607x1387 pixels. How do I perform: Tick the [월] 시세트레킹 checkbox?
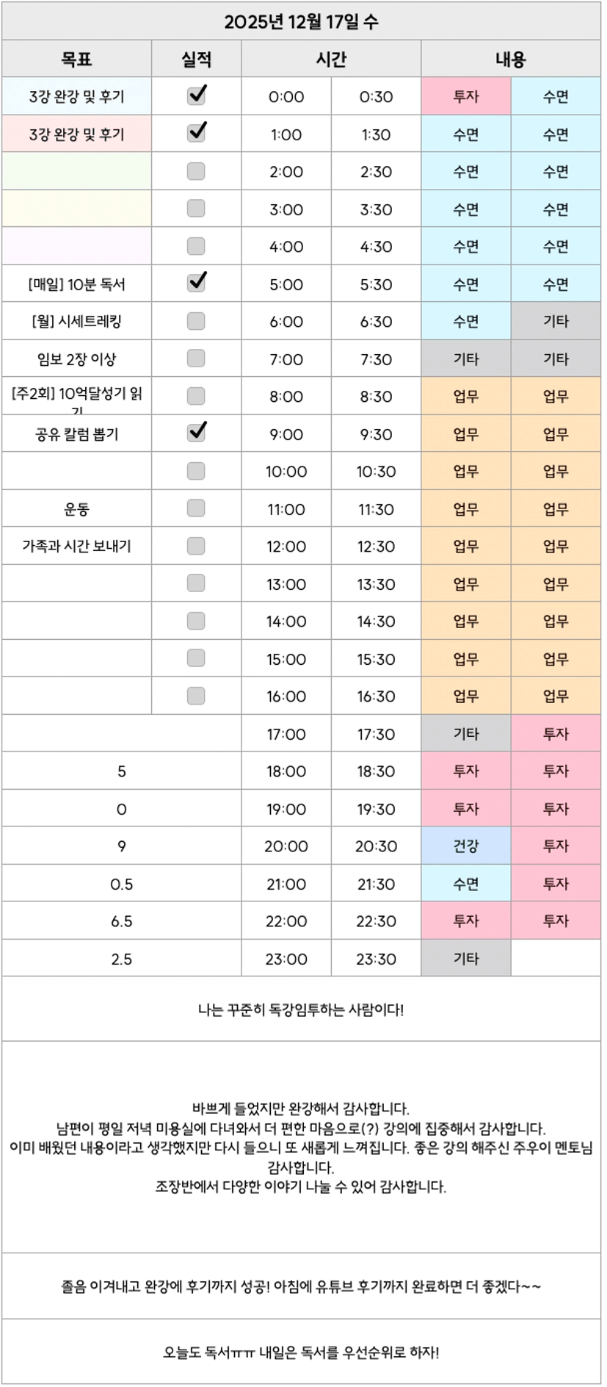(x=196, y=321)
